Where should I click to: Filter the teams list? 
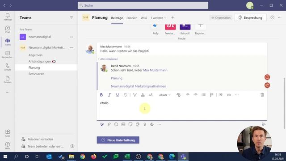[71, 17]
